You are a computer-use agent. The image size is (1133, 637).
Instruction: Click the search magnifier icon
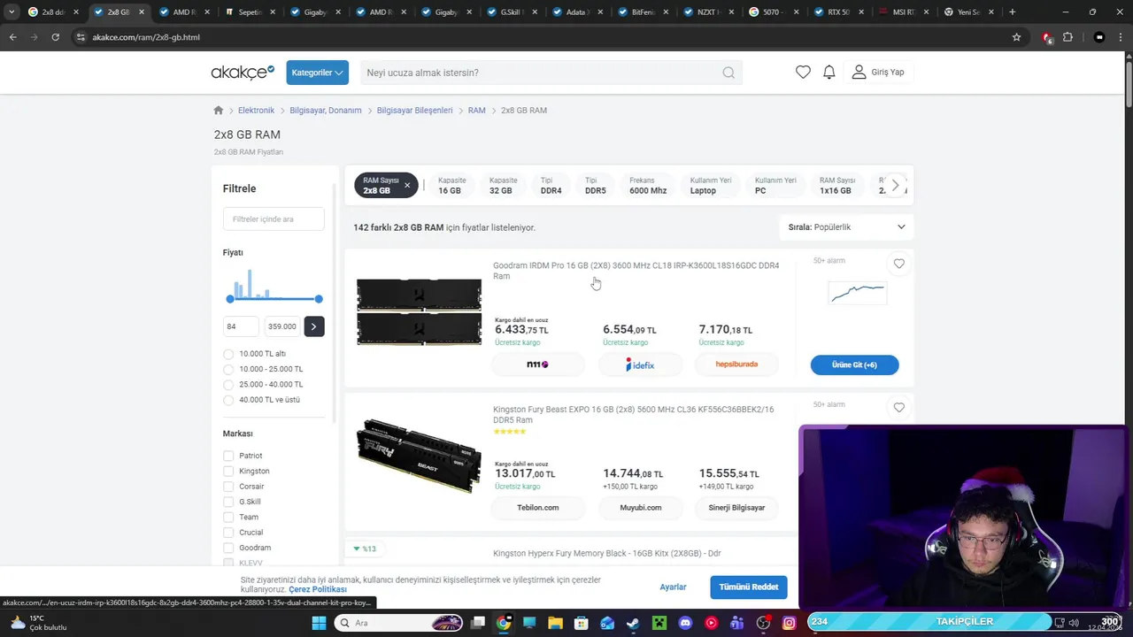728,73
